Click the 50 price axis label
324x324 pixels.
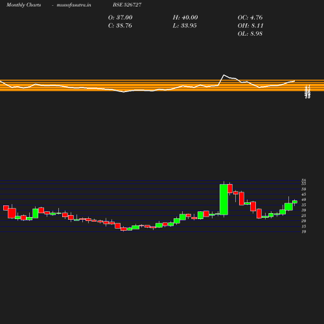pyautogui.click(x=304, y=189)
